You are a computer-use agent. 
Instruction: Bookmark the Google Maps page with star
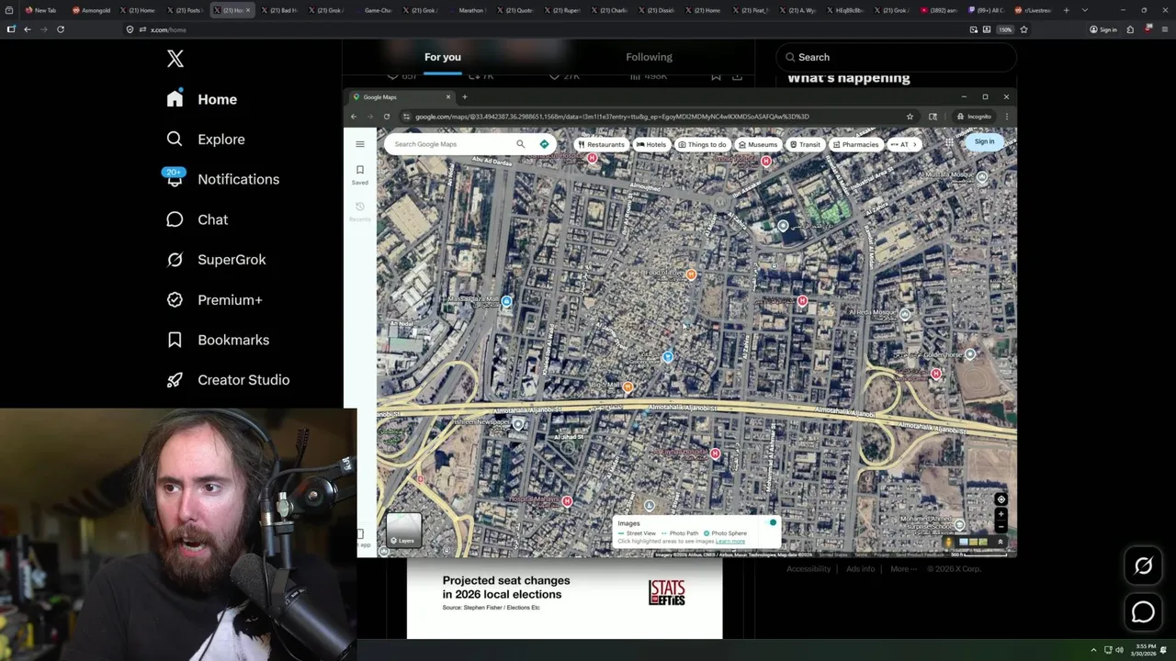coord(910,117)
